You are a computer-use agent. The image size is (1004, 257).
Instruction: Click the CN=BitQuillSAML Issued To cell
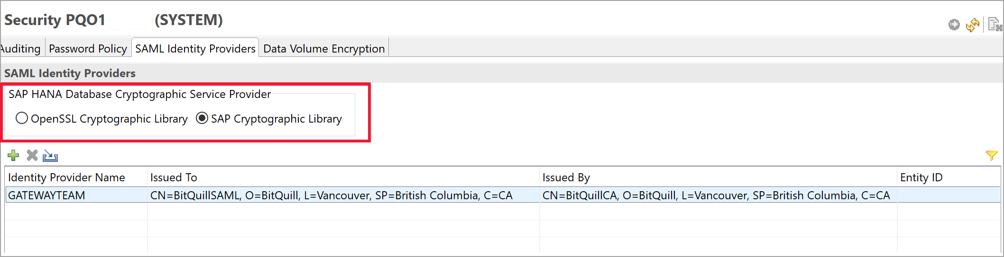331,195
